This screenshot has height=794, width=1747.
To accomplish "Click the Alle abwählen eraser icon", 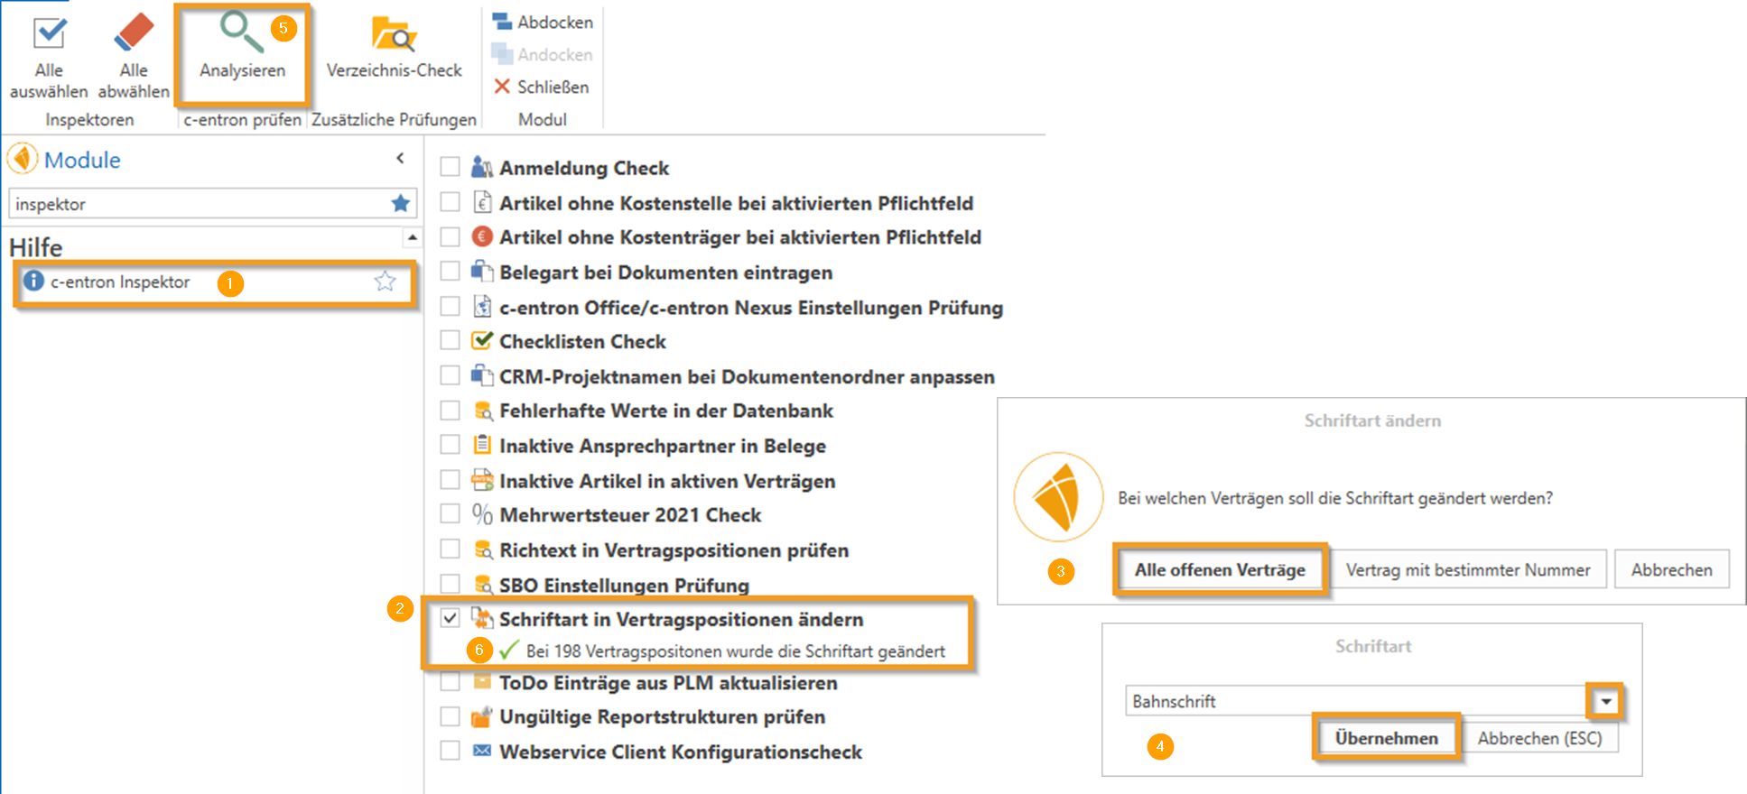I will (134, 34).
